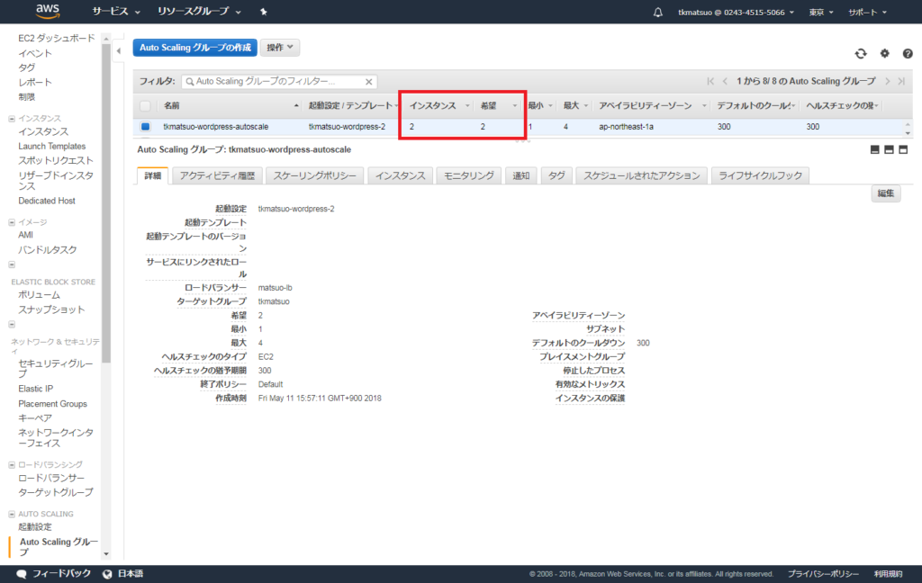Viewport: 922px width, 583px height.
Task: Click the language globe icon
Action: (x=107, y=574)
